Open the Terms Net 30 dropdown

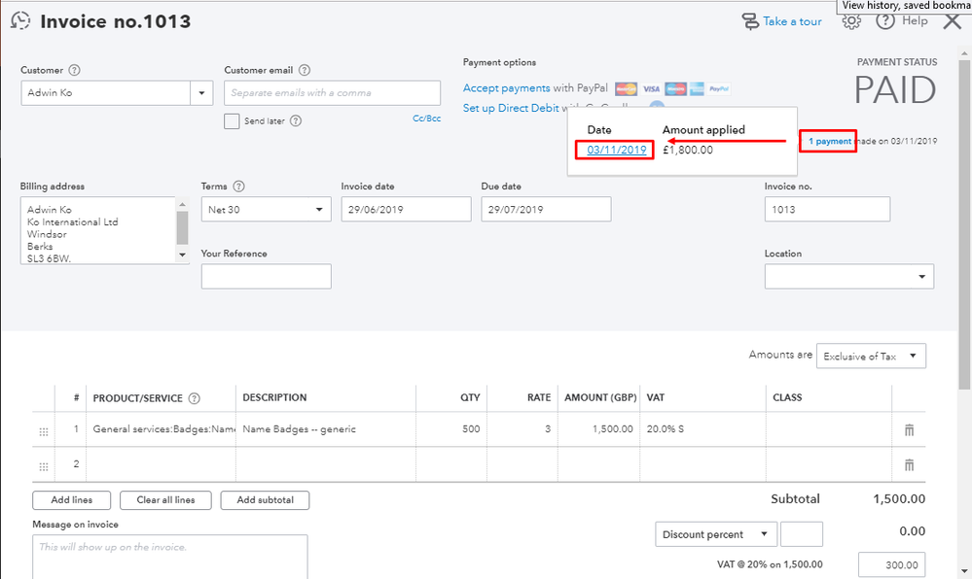[x=266, y=209]
